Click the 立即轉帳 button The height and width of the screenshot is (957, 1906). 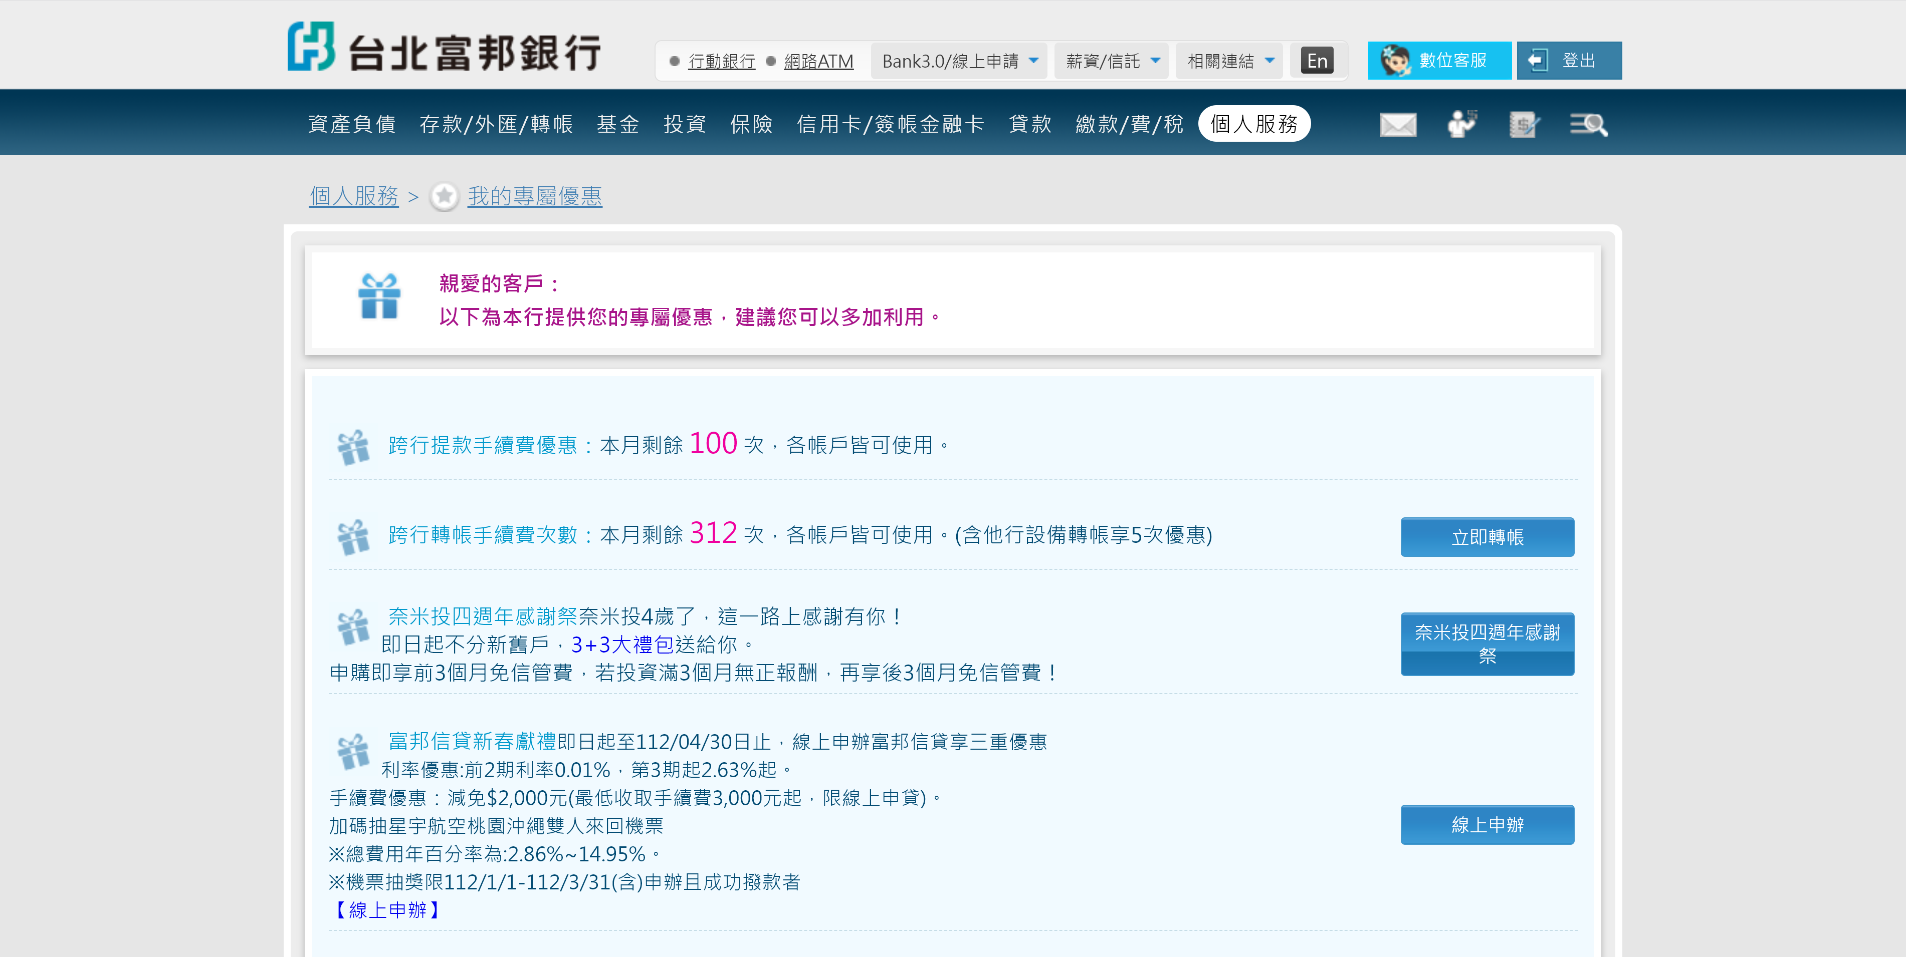(1487, 537)
